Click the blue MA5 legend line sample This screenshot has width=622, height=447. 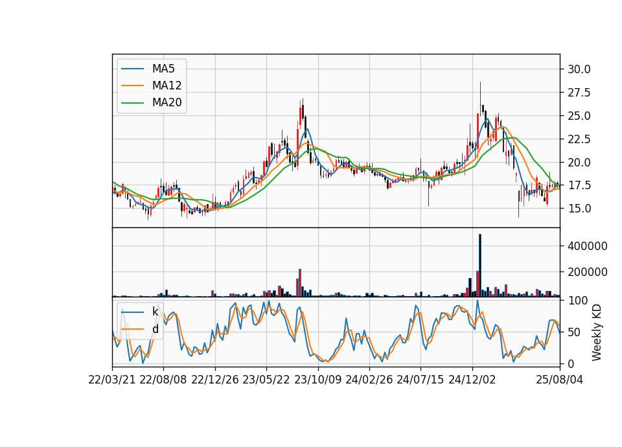coord(132,69)
